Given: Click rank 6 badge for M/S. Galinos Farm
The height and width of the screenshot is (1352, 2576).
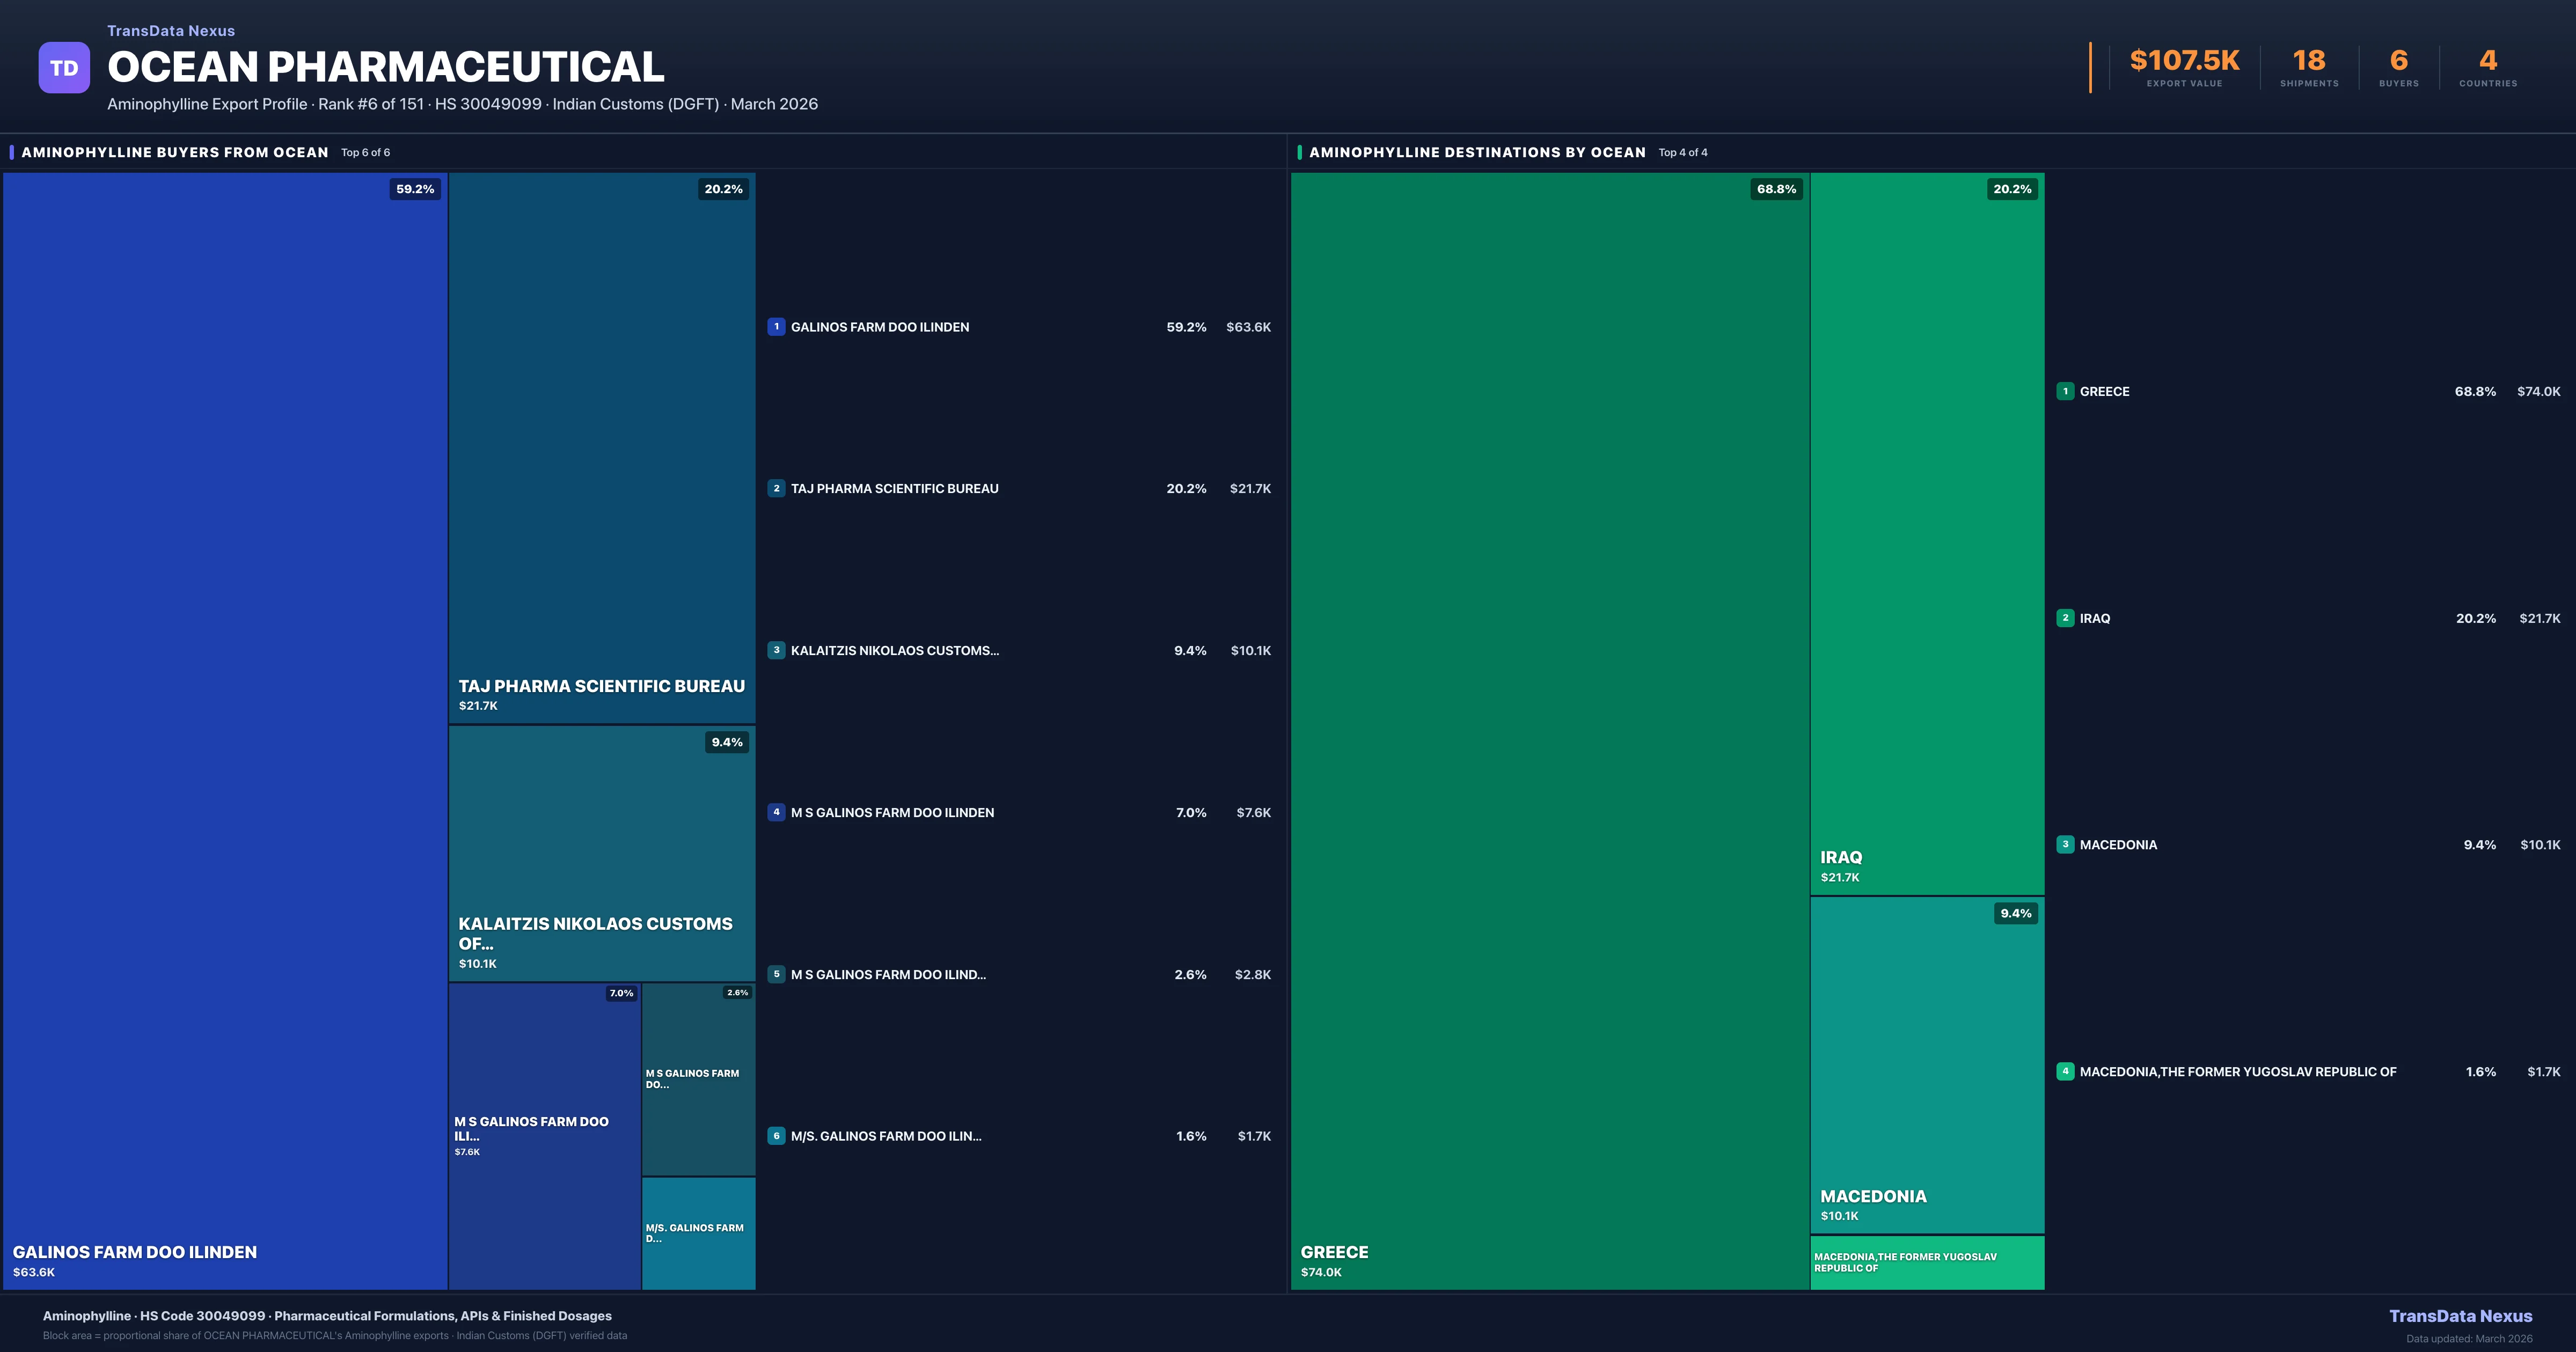Looking at the screenshot, I should 776,1136.
